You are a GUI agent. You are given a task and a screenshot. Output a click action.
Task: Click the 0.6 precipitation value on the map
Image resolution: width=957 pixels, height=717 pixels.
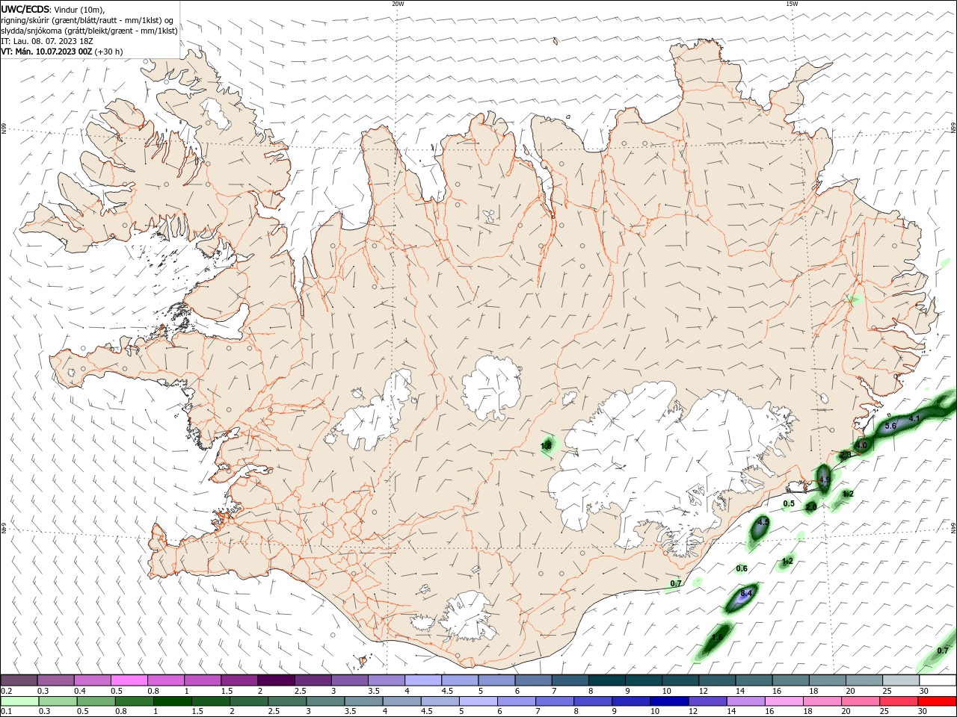tap(742, 568)
